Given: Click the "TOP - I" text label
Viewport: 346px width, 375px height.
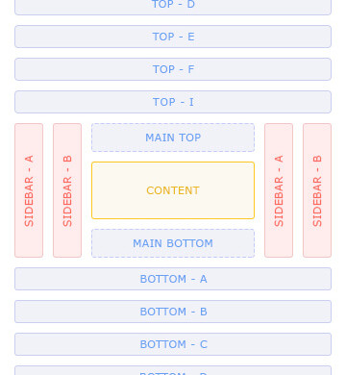Looking at the screenshot, I should [x=173, y=102].
